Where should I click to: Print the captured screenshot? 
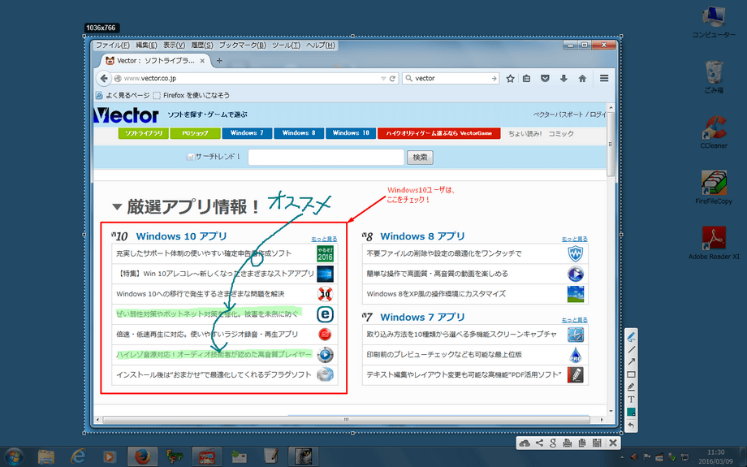click(568, 443)
